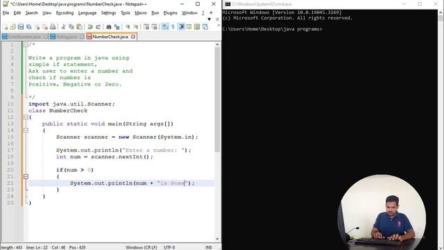Viewport: 444px width, 250px height.
Task: Click 'length : 443' in status bar
Action: coord(12,247)
